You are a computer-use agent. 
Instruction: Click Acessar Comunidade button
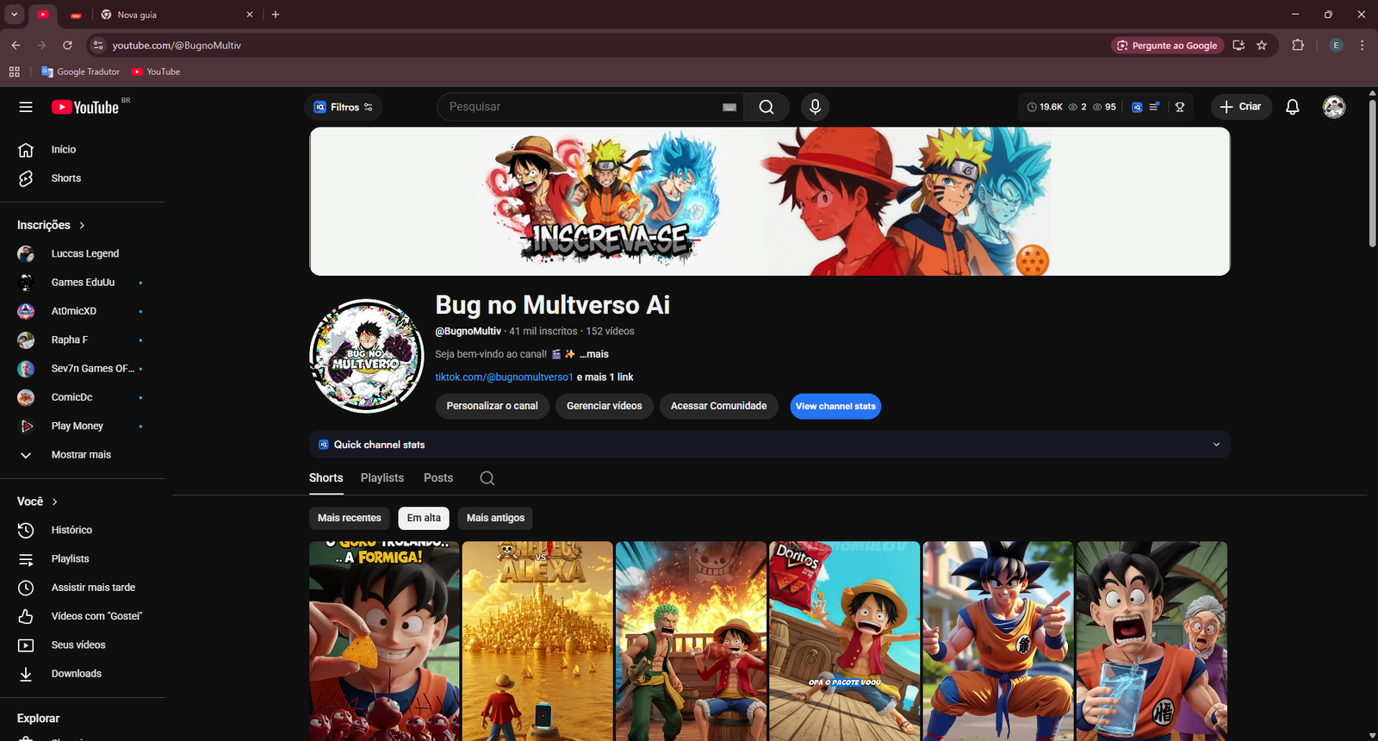pos(719,406)
